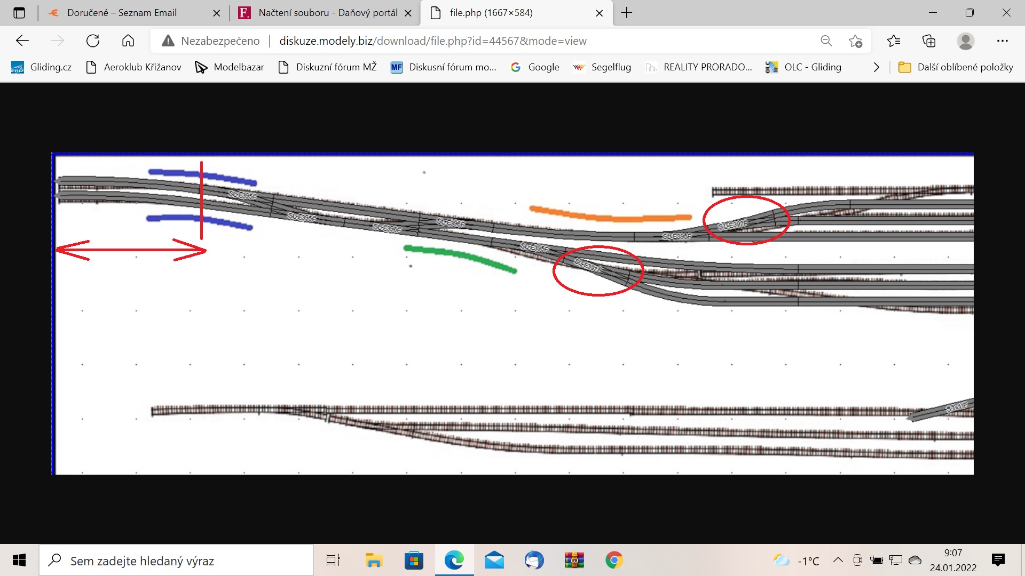The width and height of the screenshot is (1025, 576).
Task: Switch to Načtení souboru Daňový portál tab
Action: tap(327, 13)
